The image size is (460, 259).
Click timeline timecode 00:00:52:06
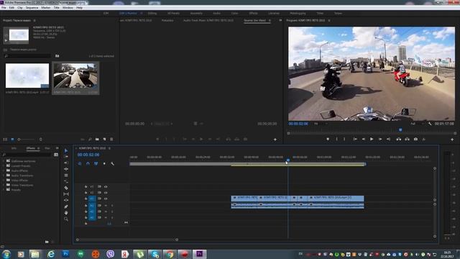point(88,155)
